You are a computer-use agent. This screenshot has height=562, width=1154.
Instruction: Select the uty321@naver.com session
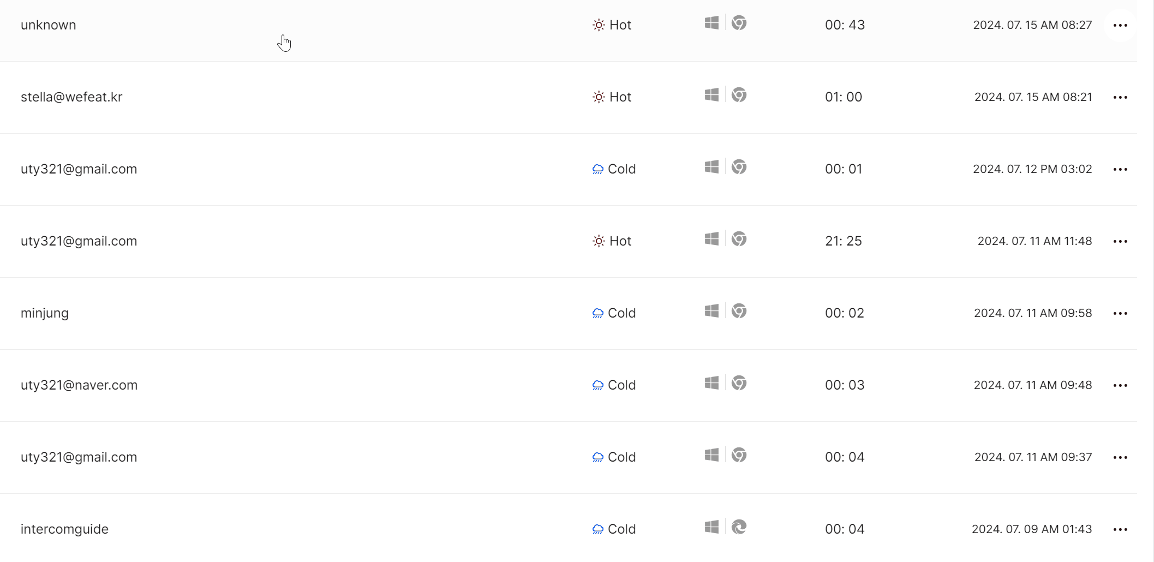pyautogui.click(x=79, y=385)
